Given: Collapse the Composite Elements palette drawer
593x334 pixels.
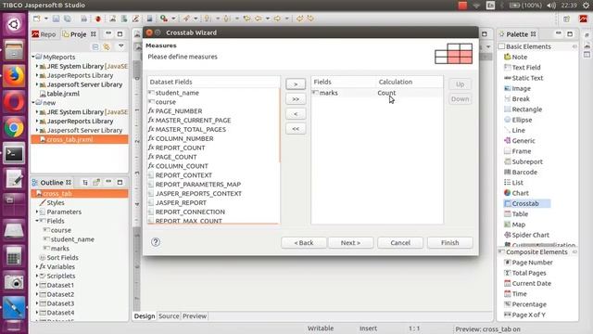Looking at the screenshot, I should [574, 252].
